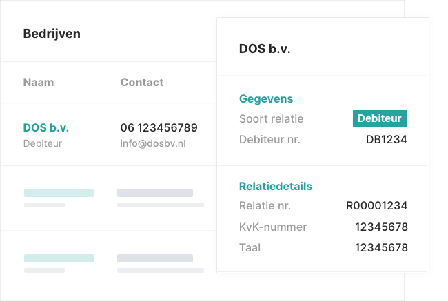Screen dimensions: 448x301
Task: Click the R00001234 relatie number value
Action: click(x=377, y=205)
